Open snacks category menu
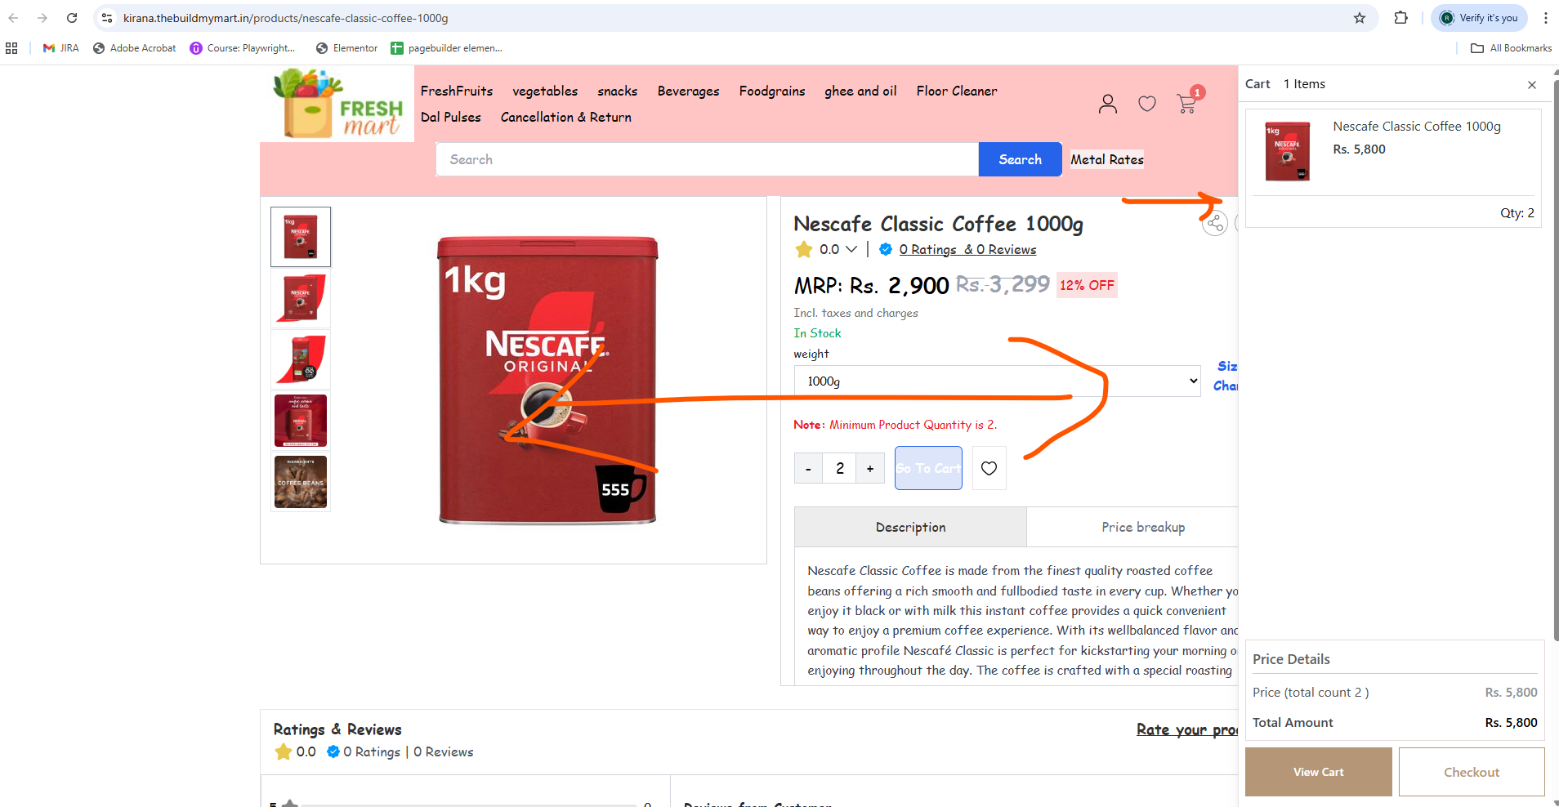The width and height of the screenshot is (1559, 807). (617, 91)
